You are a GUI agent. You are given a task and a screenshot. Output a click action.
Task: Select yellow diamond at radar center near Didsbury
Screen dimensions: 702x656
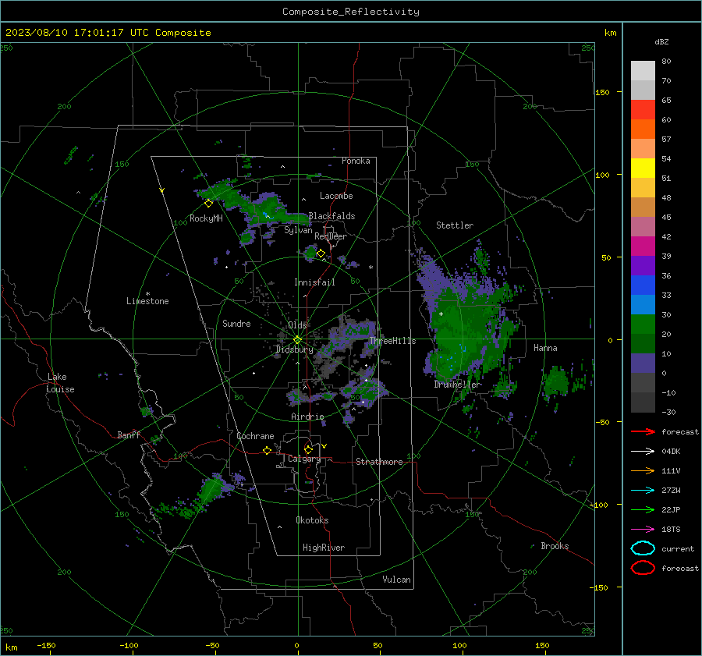point(297,340)
